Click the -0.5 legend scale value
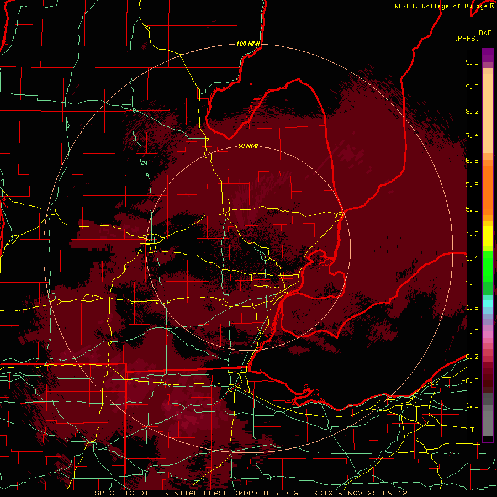This screenshot has height=497, width=497. pos(470,381)
